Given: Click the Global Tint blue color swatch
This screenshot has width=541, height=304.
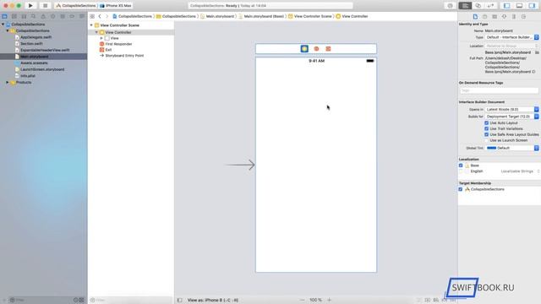Looking at the screenshot, I should pyautogui.click(x=491, y=148).
